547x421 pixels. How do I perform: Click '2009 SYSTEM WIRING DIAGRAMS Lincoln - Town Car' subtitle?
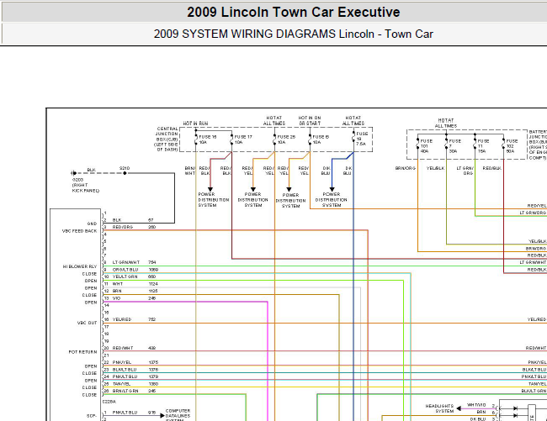click(294, 34)
